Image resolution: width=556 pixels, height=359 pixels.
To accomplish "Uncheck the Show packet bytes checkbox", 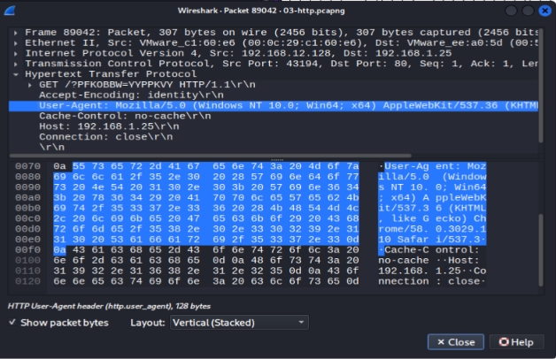I will [12, 322].
